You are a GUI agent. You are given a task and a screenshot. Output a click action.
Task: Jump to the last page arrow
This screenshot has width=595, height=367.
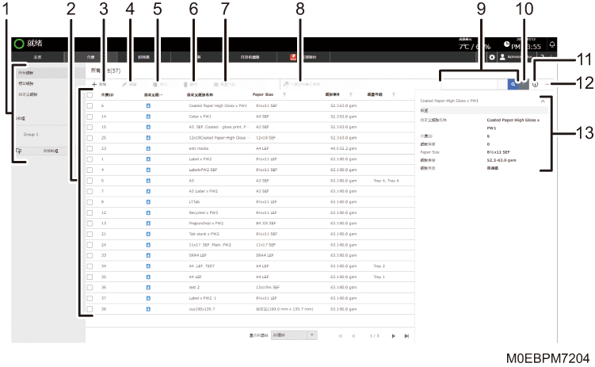tap(406, 336)
